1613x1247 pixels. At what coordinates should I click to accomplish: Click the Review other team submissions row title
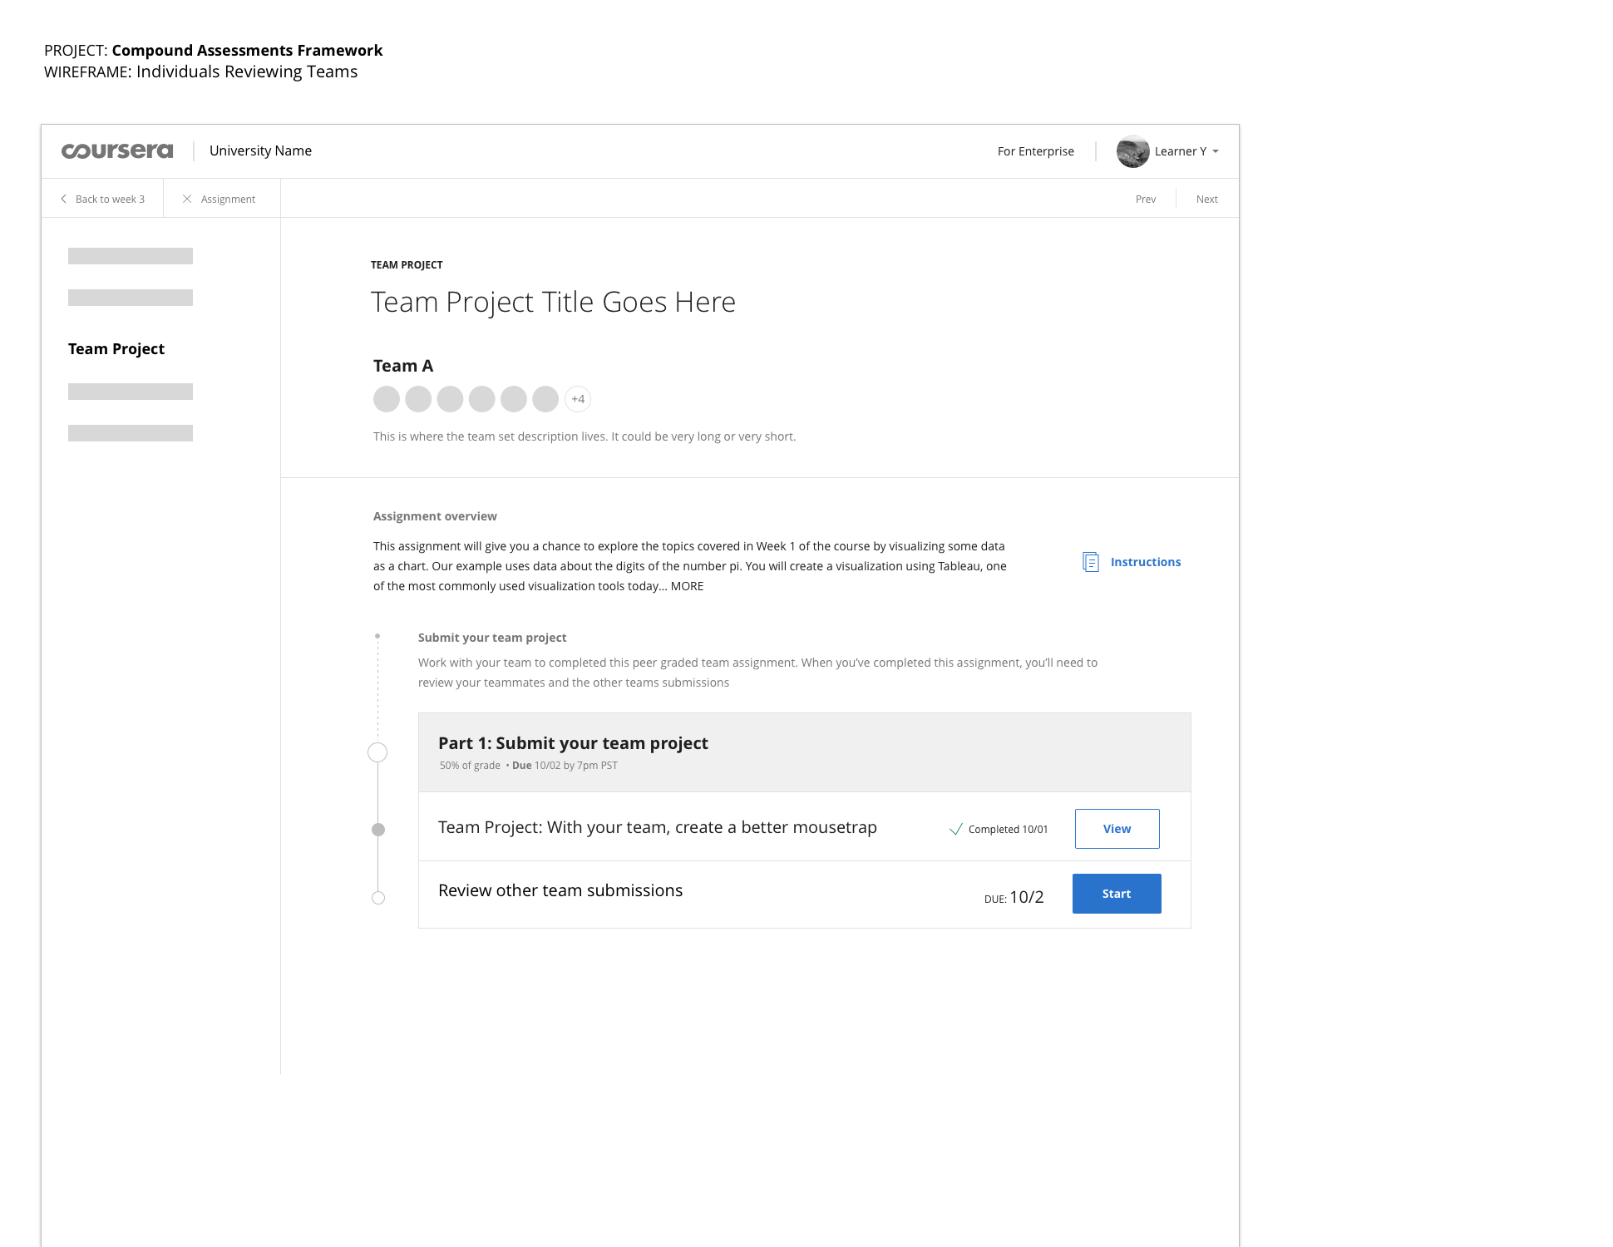(560, 890)
